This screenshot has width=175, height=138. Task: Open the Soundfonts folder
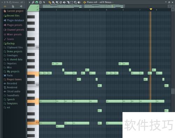point(12,95)
